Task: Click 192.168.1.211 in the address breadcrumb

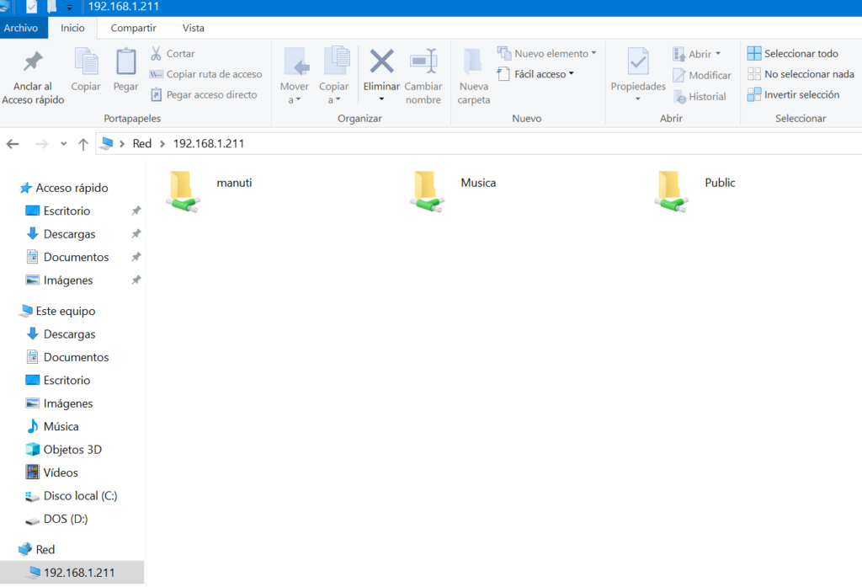Action: pos(209,143)
